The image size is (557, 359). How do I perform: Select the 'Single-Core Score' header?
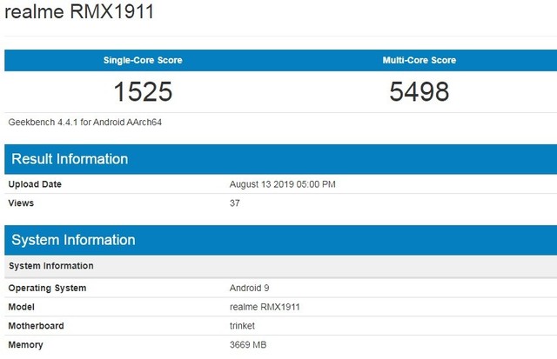coord(143,60)
